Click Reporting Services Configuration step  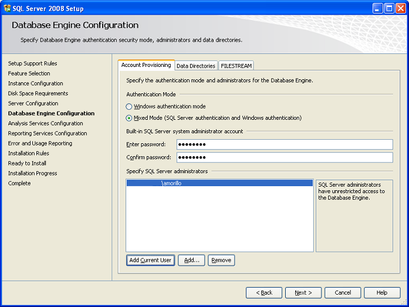coord(48,133)
